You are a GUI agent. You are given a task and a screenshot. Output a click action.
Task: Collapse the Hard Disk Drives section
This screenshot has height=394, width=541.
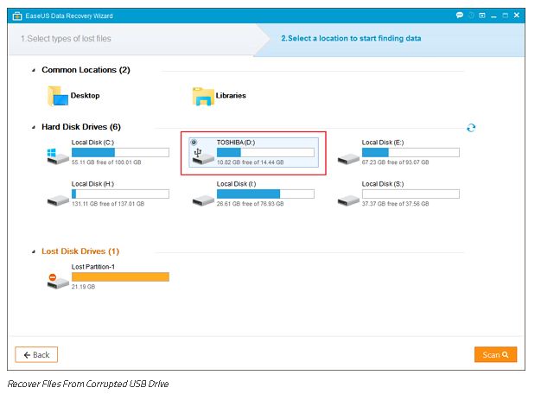[x=34, y=127]
